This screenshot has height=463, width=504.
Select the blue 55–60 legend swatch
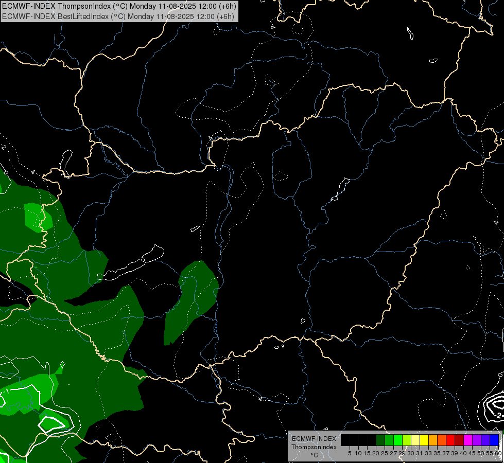pyautogui.click(x=494, y=440)
